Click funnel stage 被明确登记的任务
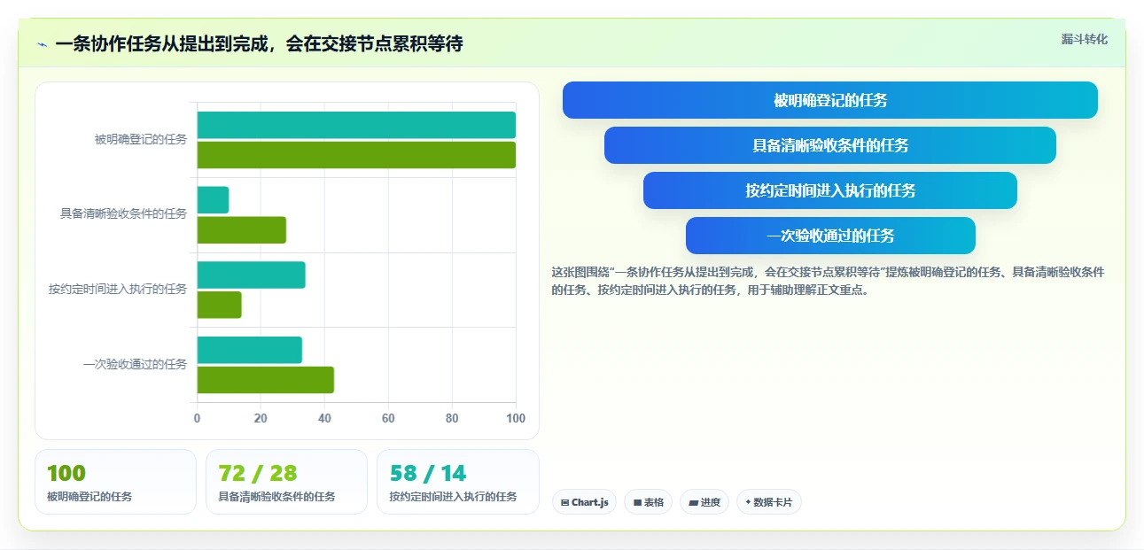This screenshot has width=1144, height=550. point(830,100)
